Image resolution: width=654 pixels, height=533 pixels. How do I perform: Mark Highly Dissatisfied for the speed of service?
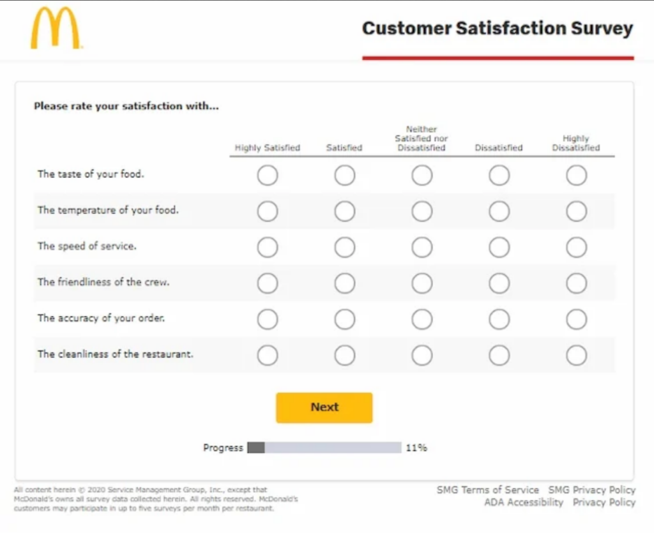[576, 247]
